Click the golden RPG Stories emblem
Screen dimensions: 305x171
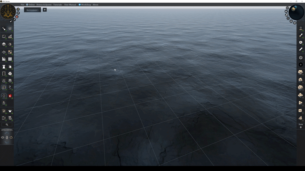(x=8, y=12)
